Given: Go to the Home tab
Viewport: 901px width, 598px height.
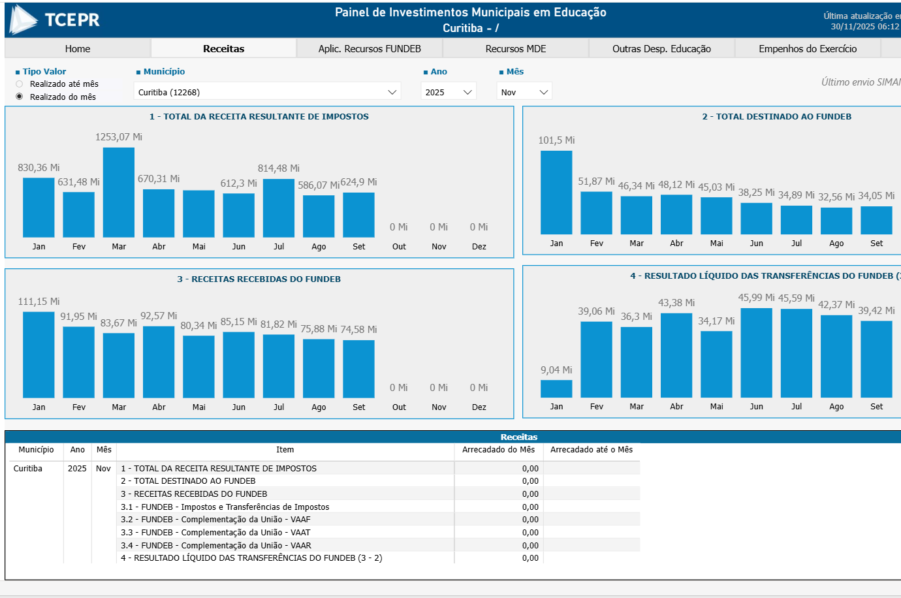Looking at the screenshot, I should click(x=78, y=49).
